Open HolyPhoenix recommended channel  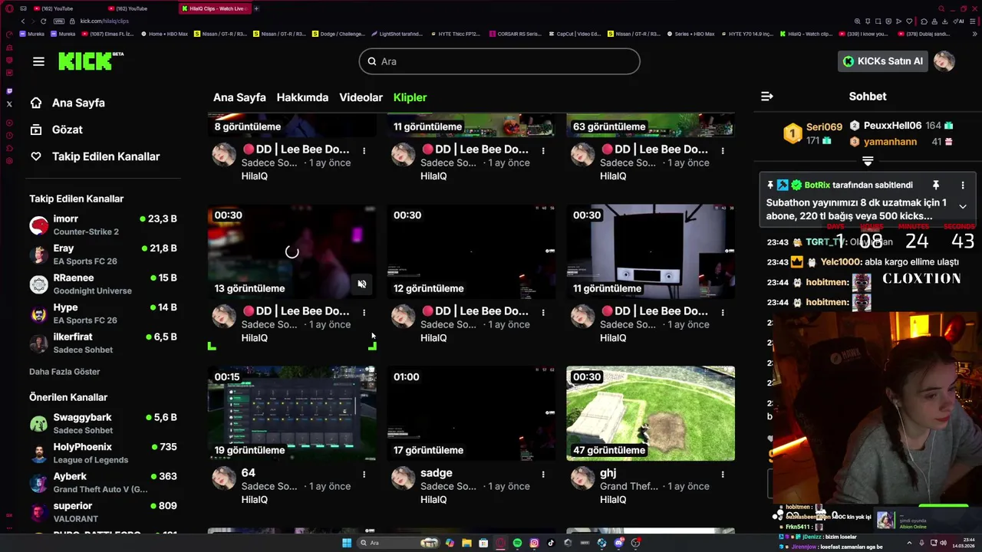click(103, 453)
